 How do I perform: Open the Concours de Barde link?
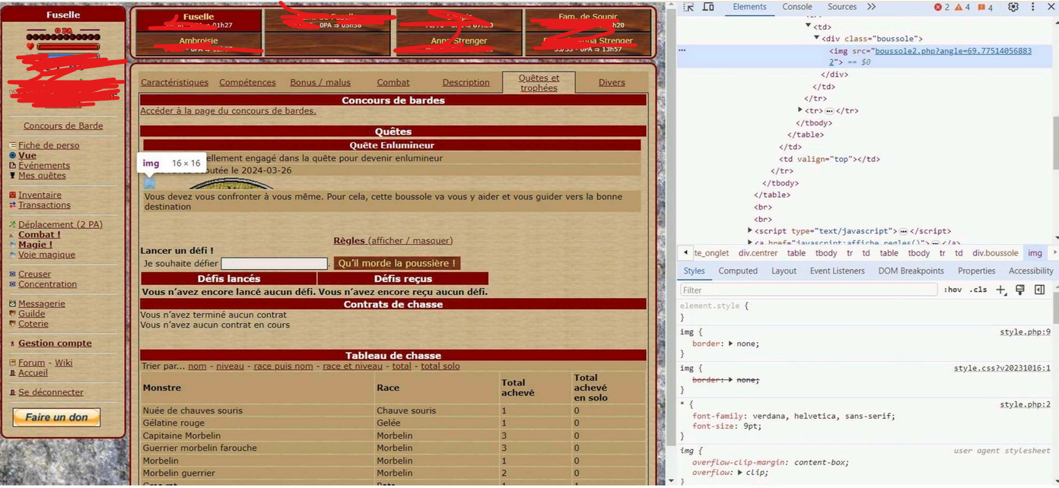click(63, 126)
